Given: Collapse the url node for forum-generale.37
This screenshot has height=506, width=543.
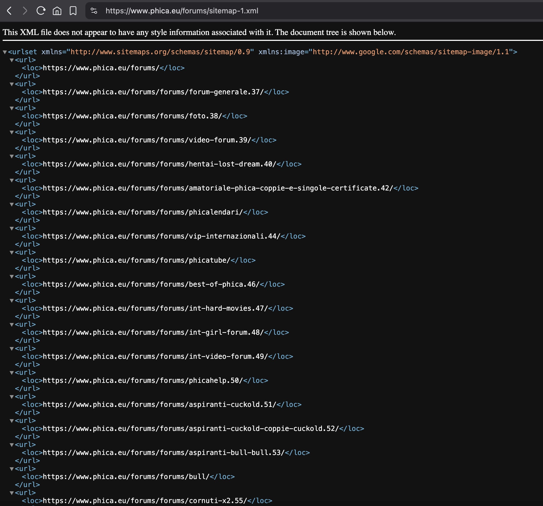Looking at the screenshot, I should click(x=12, y=84).
